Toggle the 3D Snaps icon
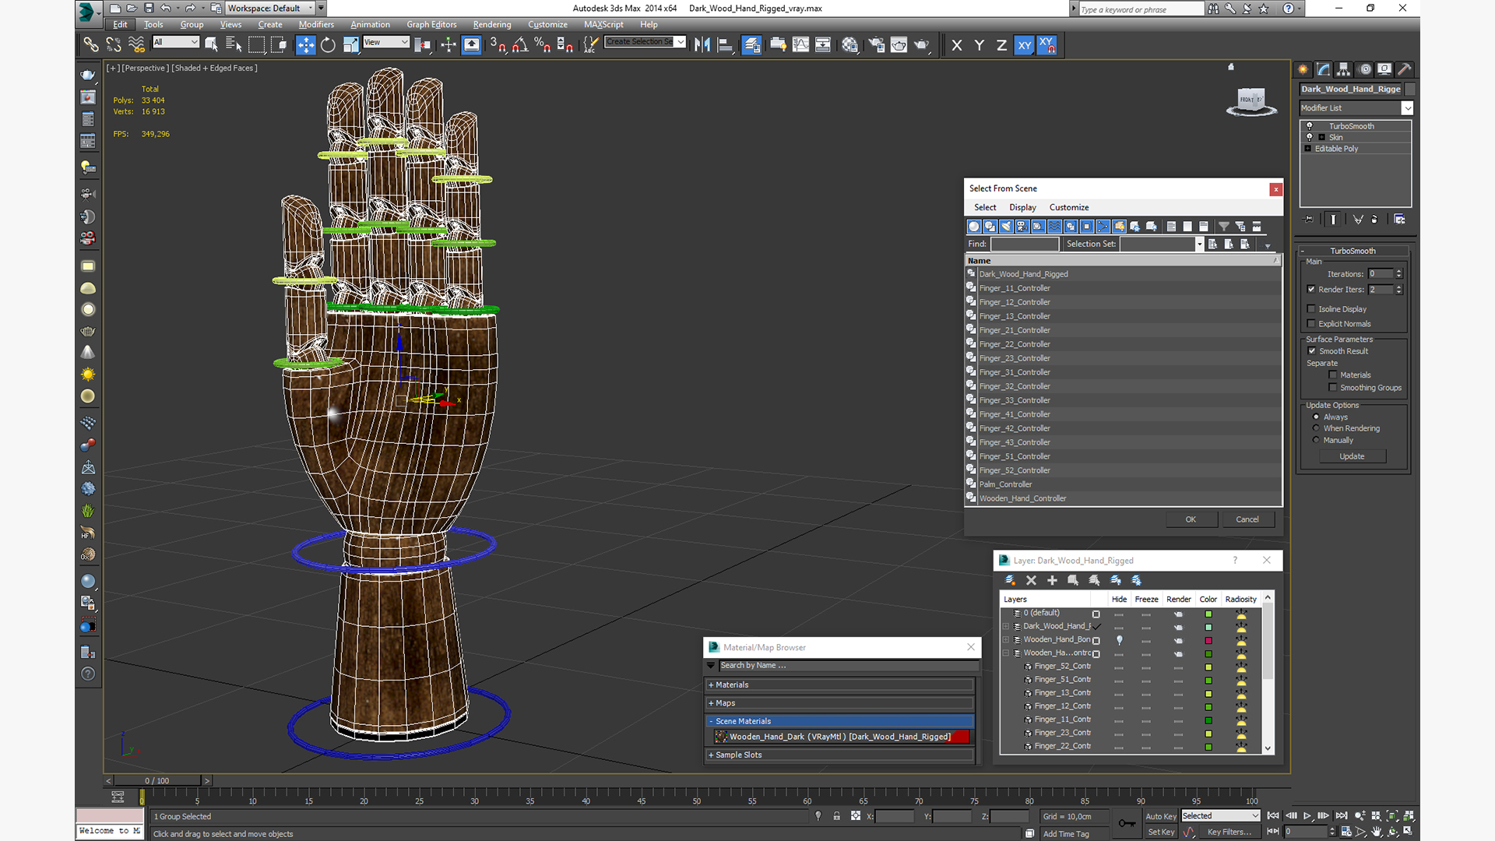The width and height of the screenshot is (1495, 841). [497, 44]
